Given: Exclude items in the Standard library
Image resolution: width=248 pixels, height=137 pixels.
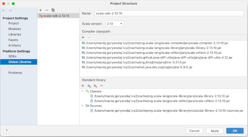Looking at the screenshot, I should [x=95, y=86].
